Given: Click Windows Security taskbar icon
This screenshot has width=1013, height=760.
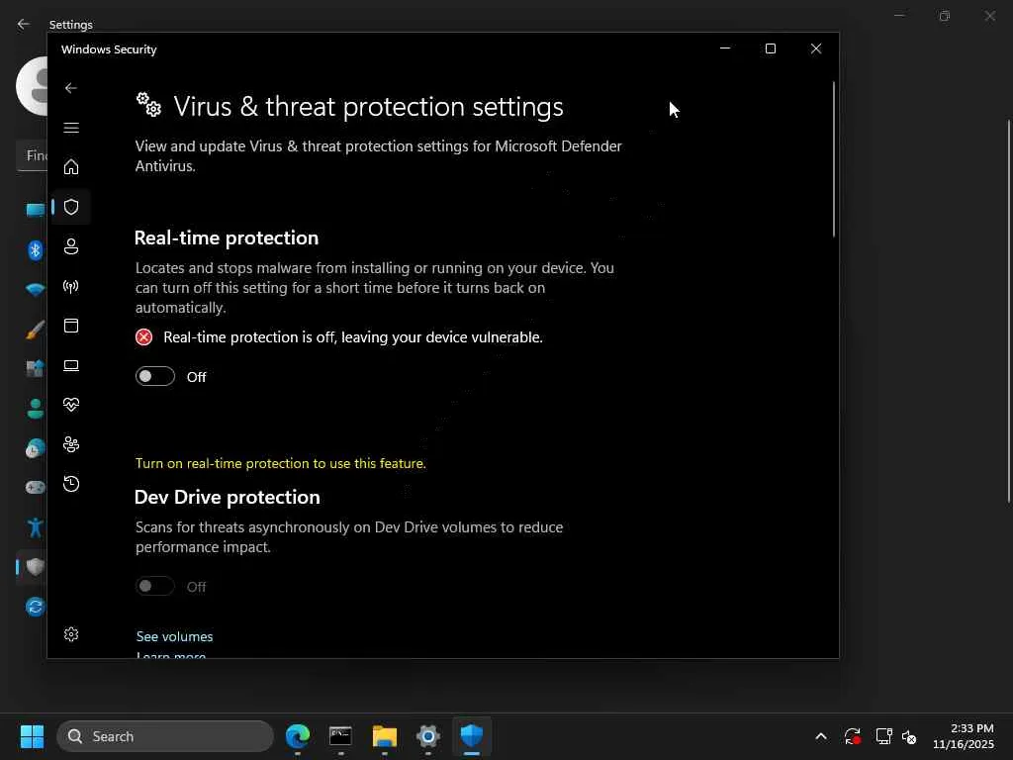Looking at the screenshot, I should coord(472,736).
